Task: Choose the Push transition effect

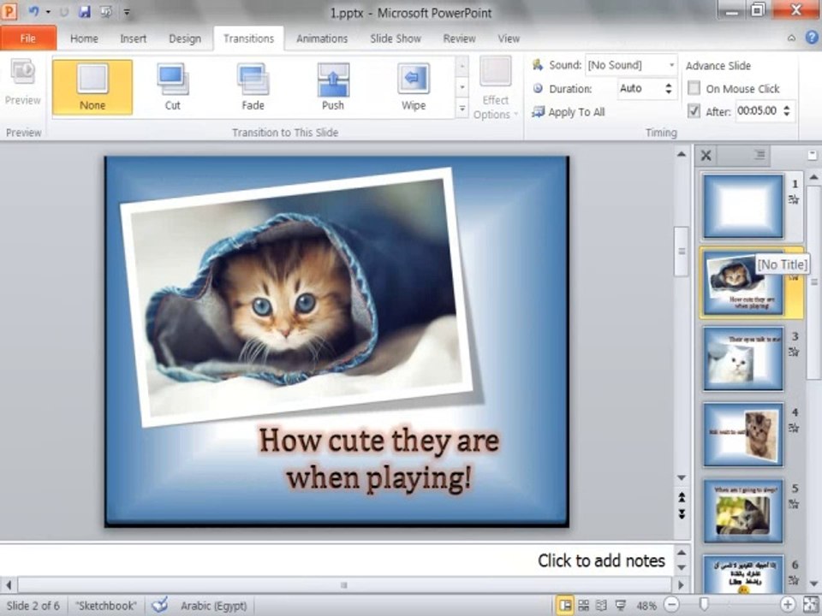Action: [333, 87]
